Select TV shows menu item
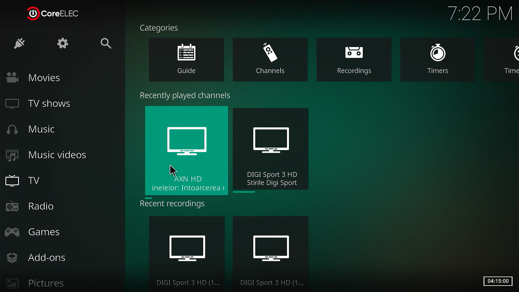Image resolution: width=519 pixels, height=292 pixels. tap(49, 104)
